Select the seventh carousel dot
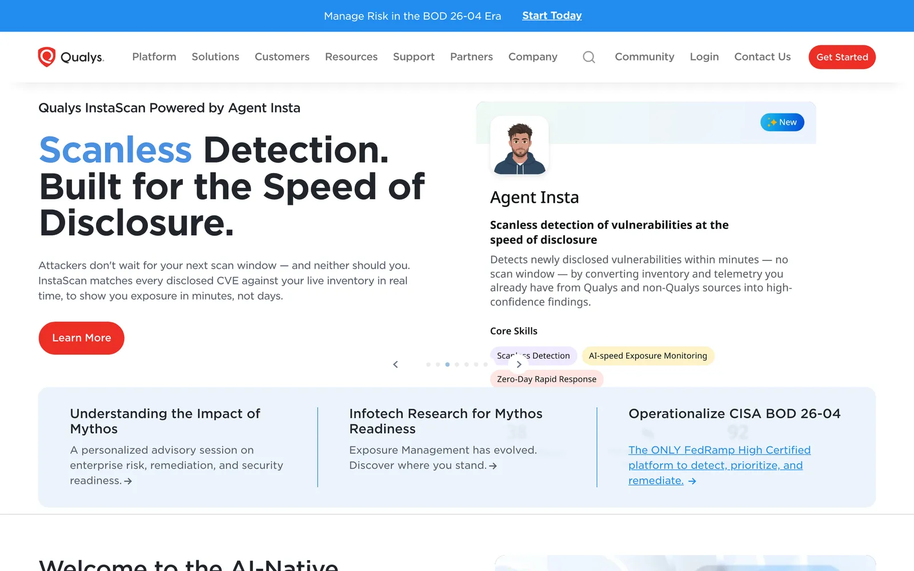This screenshot has height=571, width=914. point(486,364)
